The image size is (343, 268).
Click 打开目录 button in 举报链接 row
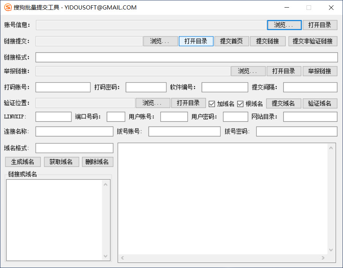click(x=284, y=71)
